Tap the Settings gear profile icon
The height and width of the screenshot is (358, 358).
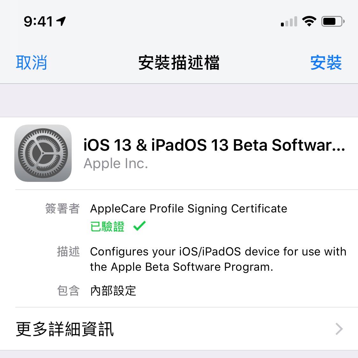43,153
